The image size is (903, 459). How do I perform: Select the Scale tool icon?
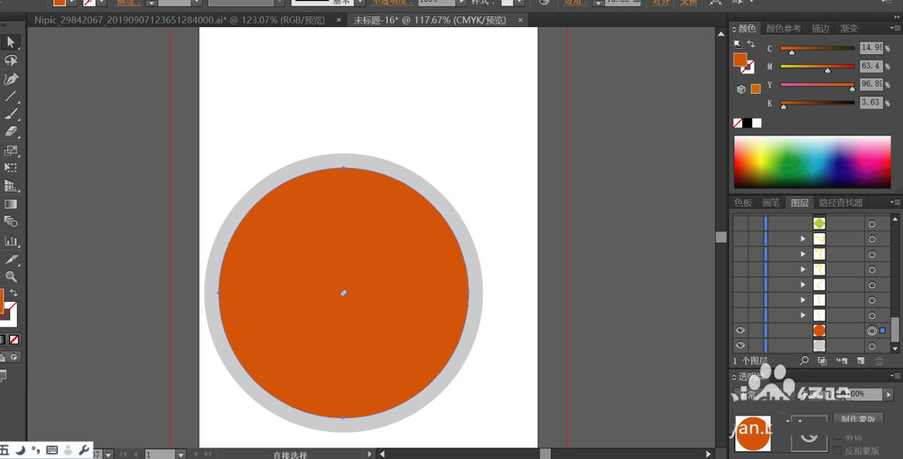[x=10, y=150]
